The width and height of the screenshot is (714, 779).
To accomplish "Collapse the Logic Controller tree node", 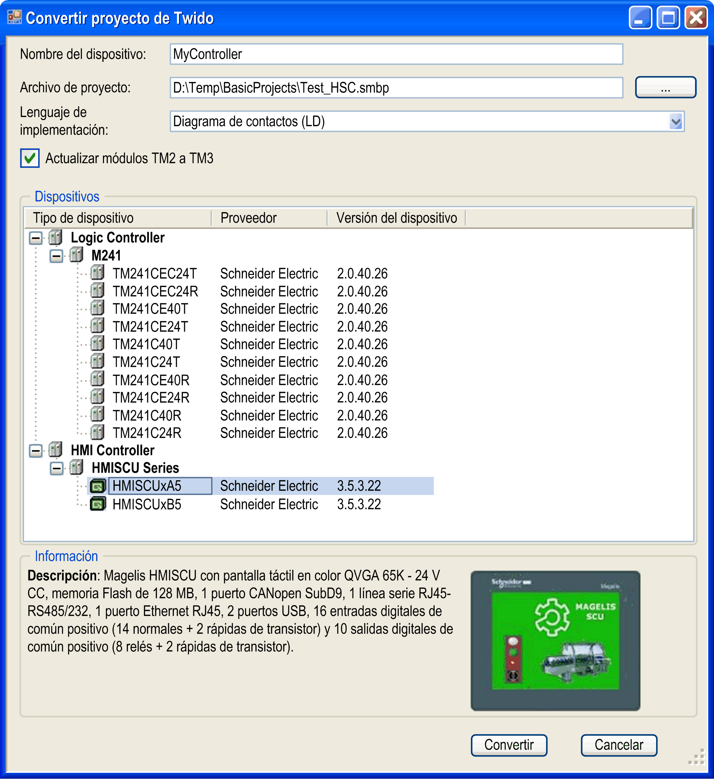I will click(36, 238).
